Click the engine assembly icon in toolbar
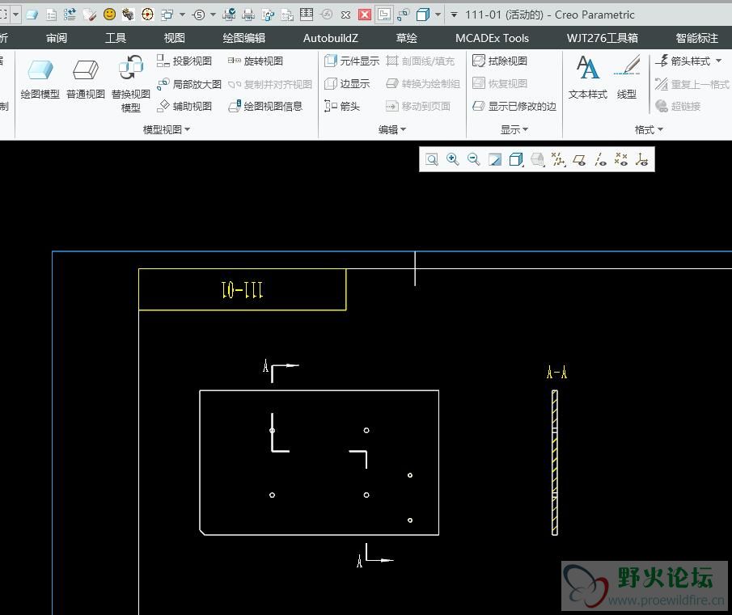732x615 pixels. click(128, 15)
